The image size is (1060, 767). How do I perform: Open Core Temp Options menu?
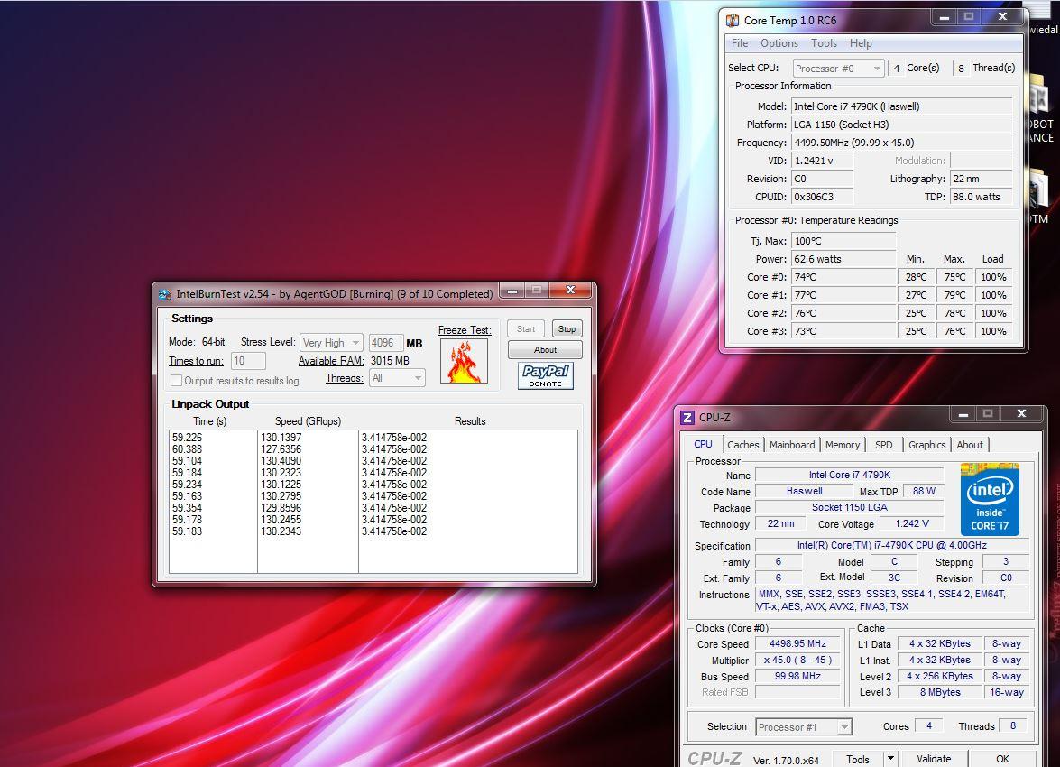point(779,43)
